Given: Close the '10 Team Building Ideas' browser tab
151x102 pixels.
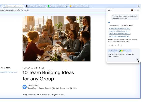Looking at the screenshot, I should pos(22,6).
